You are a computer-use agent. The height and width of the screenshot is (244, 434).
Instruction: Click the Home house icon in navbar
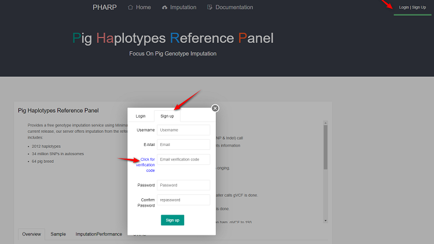coord(130,7)
